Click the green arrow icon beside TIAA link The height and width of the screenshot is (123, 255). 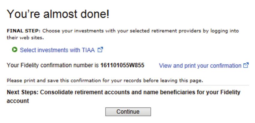click(15, 49)
